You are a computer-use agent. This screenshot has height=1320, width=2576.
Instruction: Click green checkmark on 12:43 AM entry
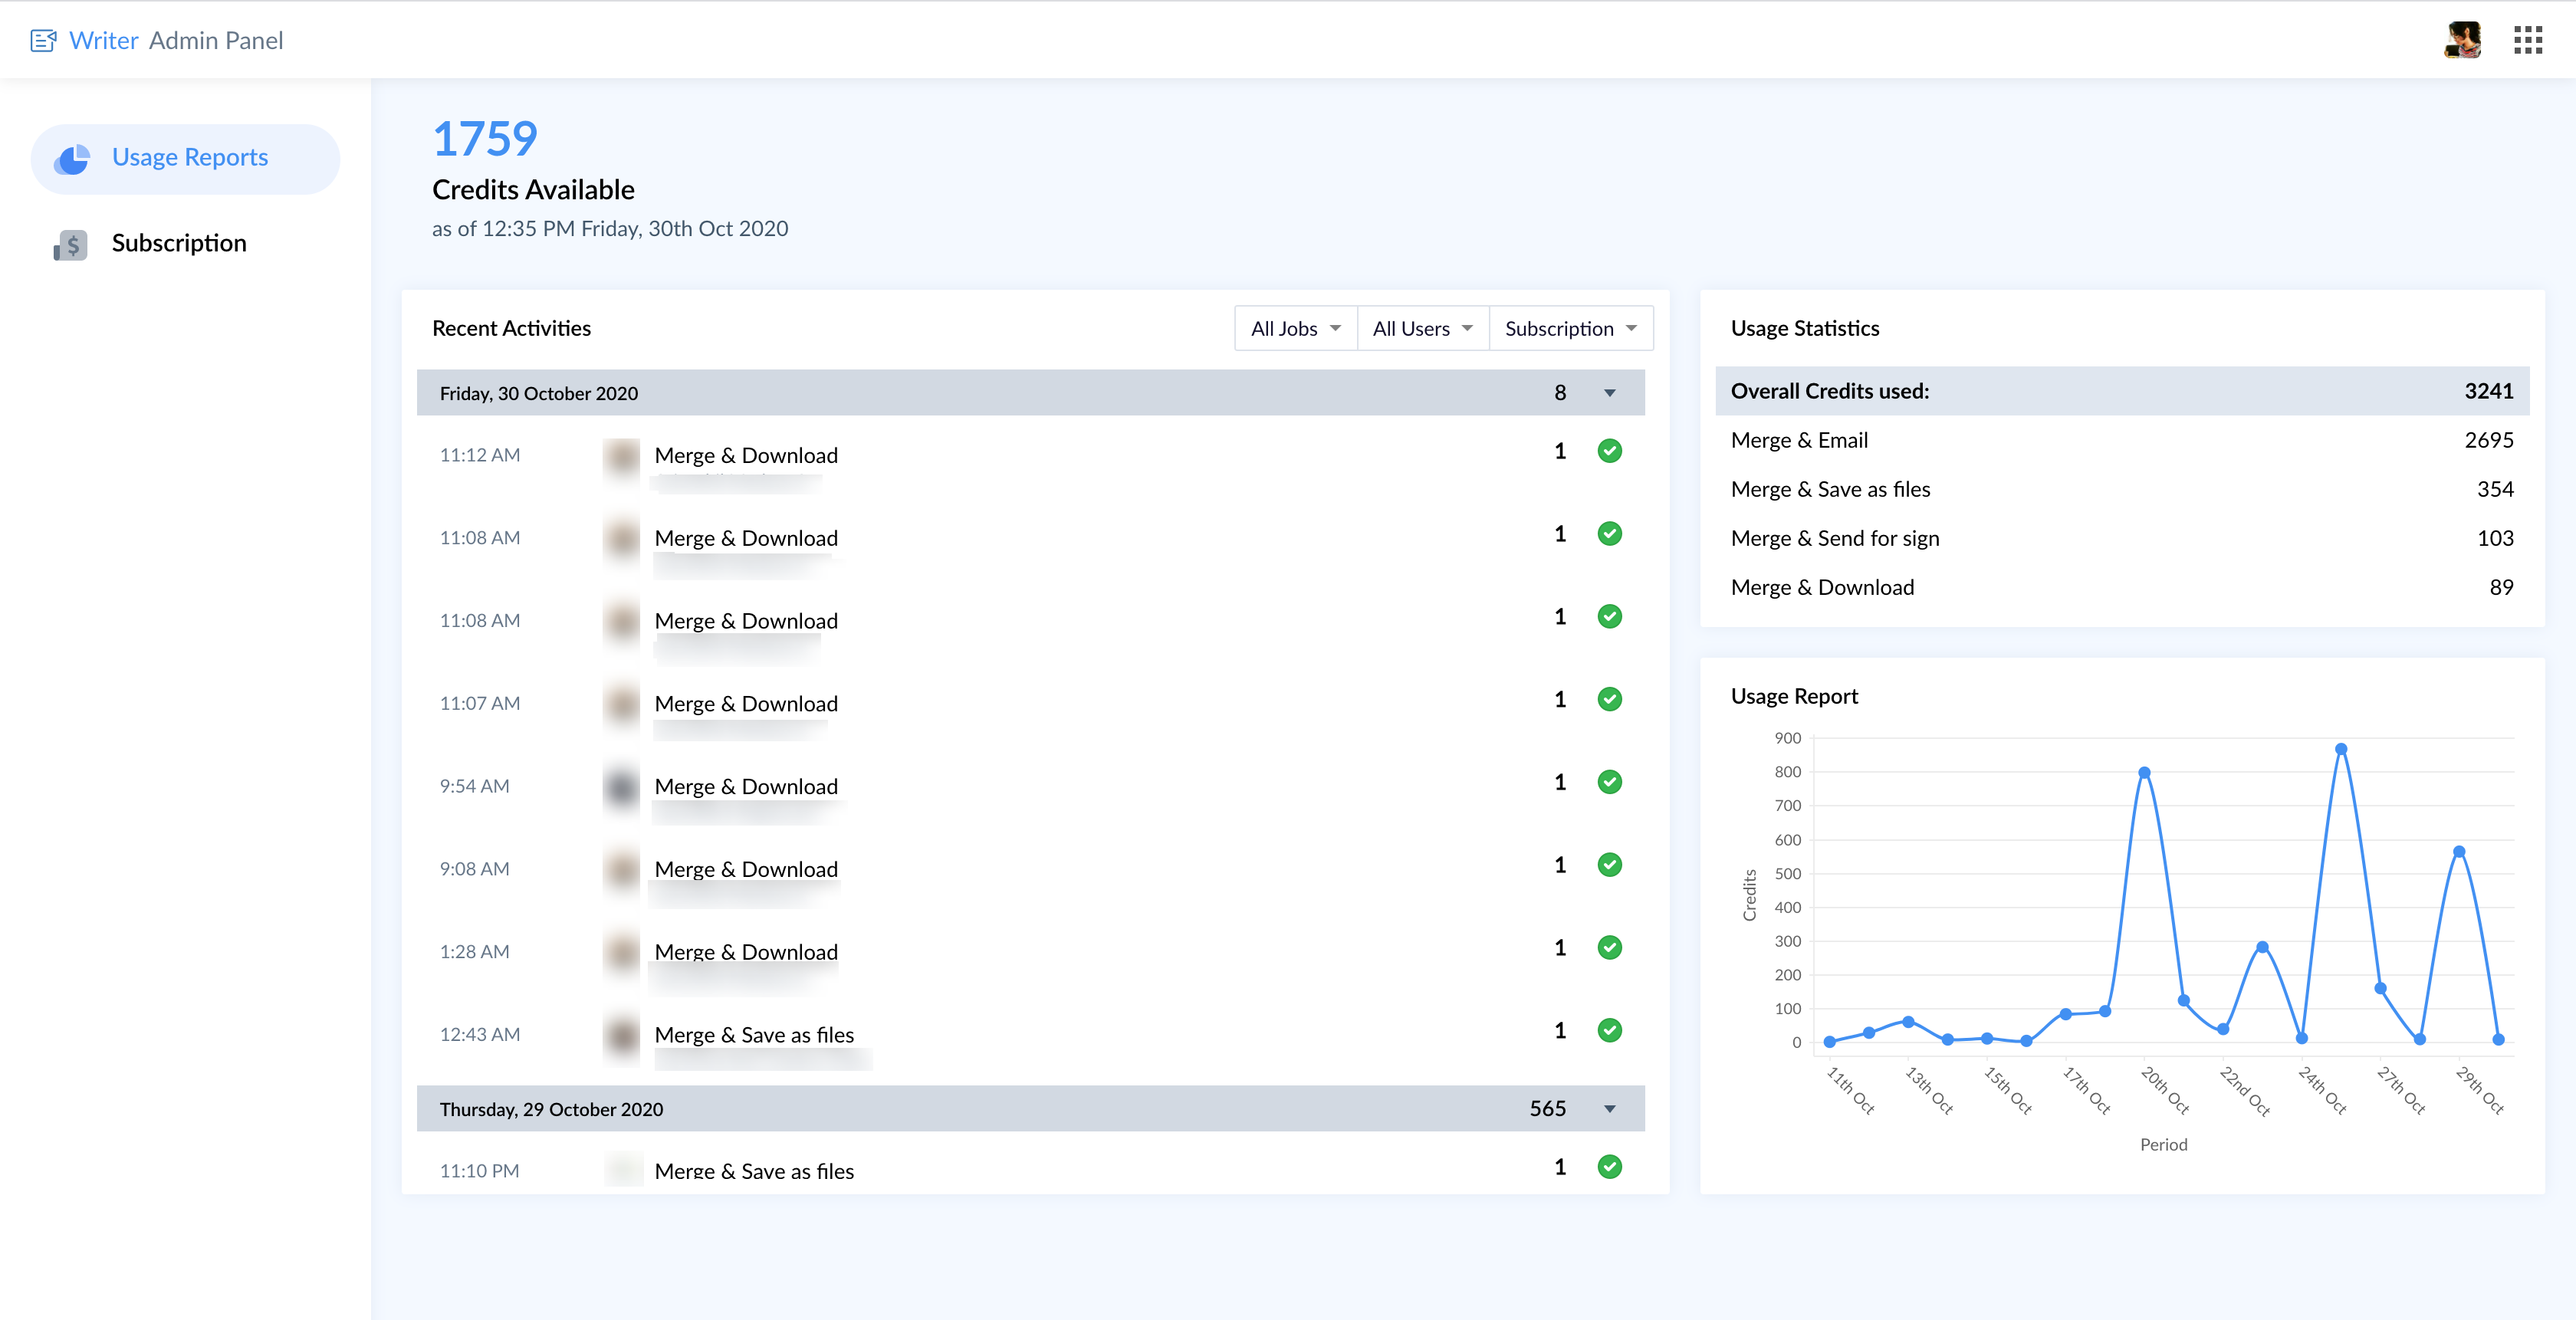(x=1609, y=1030)
